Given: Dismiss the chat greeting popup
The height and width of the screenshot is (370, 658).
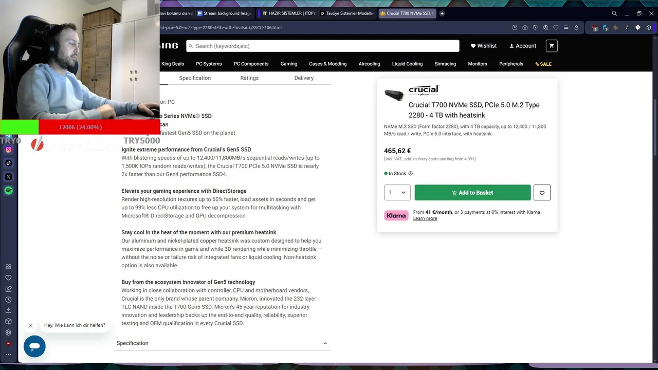Looking at the screenshot, I should point(30,325).
